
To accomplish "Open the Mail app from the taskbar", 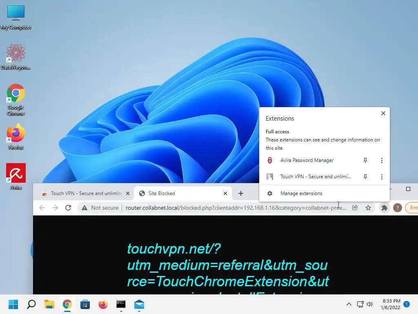I will [139, 304].
